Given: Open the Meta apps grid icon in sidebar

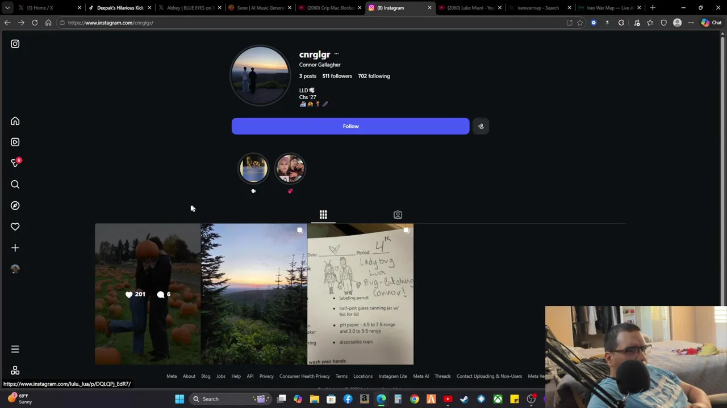Looking at the screenshot, I should [x=15, y=370].
